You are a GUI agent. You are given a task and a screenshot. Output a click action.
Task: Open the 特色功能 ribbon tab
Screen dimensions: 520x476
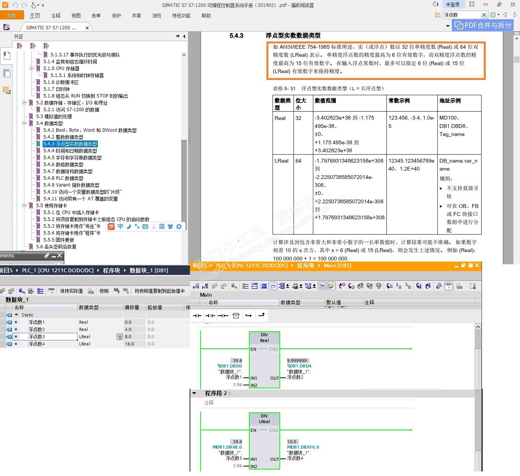pos(181,16)
